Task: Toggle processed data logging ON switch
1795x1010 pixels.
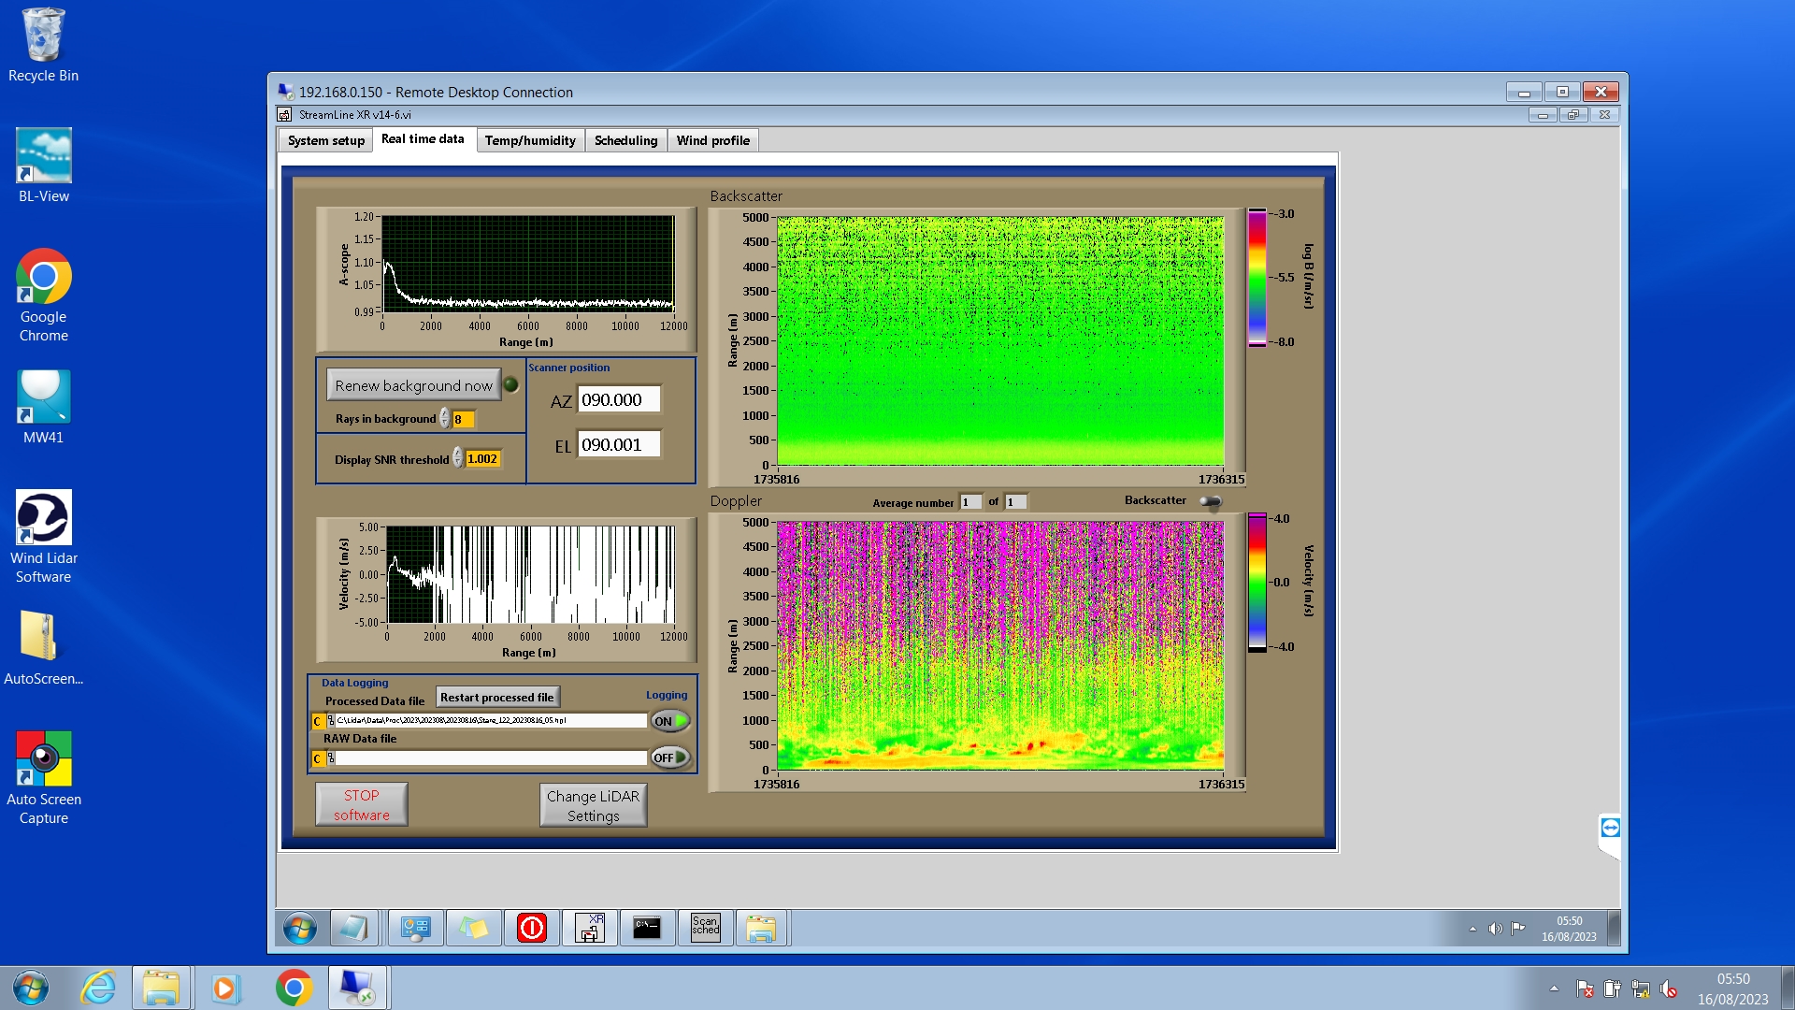Action: [x=670, y=721]
